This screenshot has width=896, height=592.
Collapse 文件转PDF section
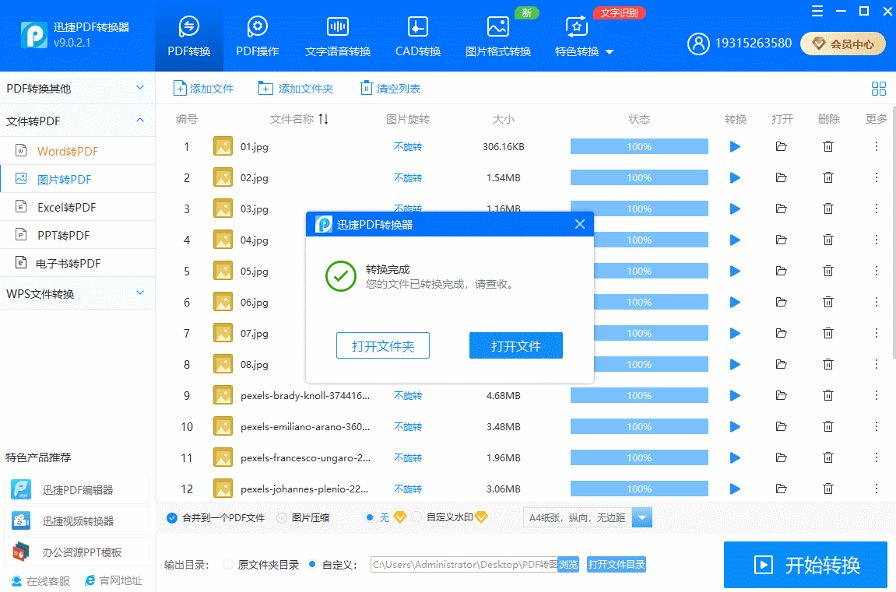(77, 121)
